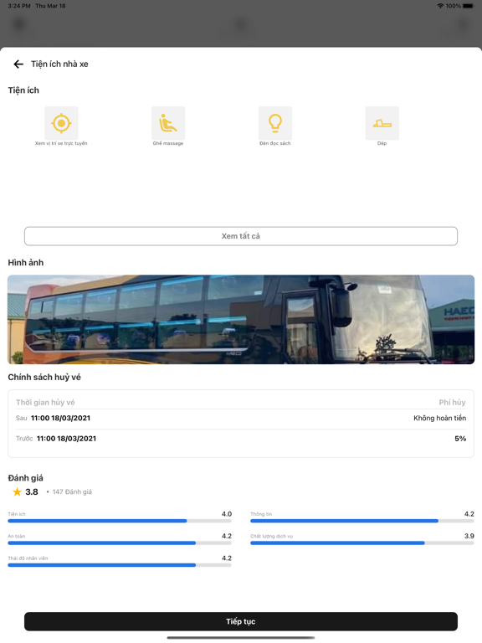Click the Thông tin rating bar
The height and width of the screenshot is (643, 482).
pos(362,521)
